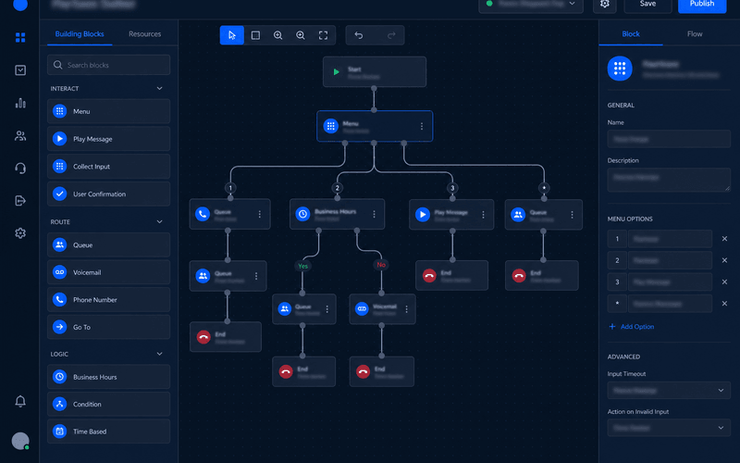
Task: Select the Play Message building block
Action: pos(108,139)
